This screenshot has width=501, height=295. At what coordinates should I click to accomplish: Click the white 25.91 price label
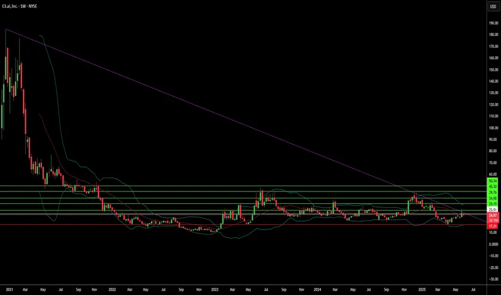[x=493, y=210]
